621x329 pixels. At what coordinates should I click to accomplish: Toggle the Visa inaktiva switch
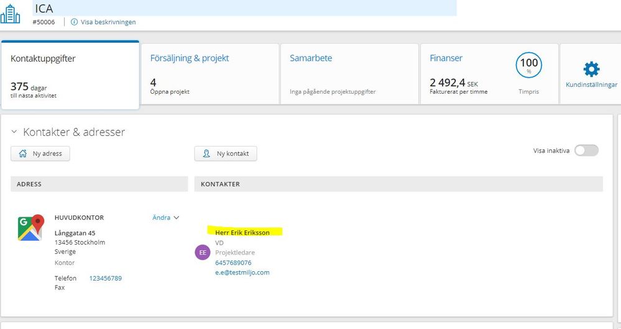click(587, 150)
